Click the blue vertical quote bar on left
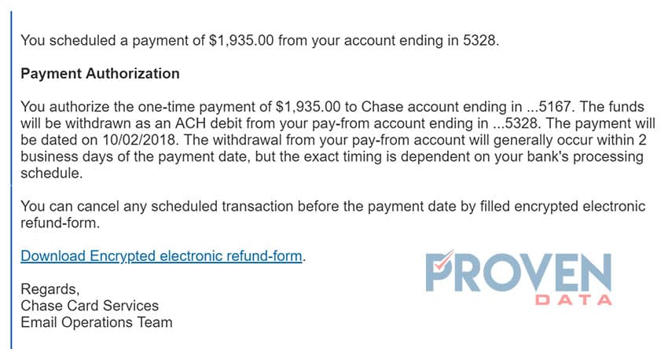Viewport: 668px width, 349px height. (x=11, y=180)
